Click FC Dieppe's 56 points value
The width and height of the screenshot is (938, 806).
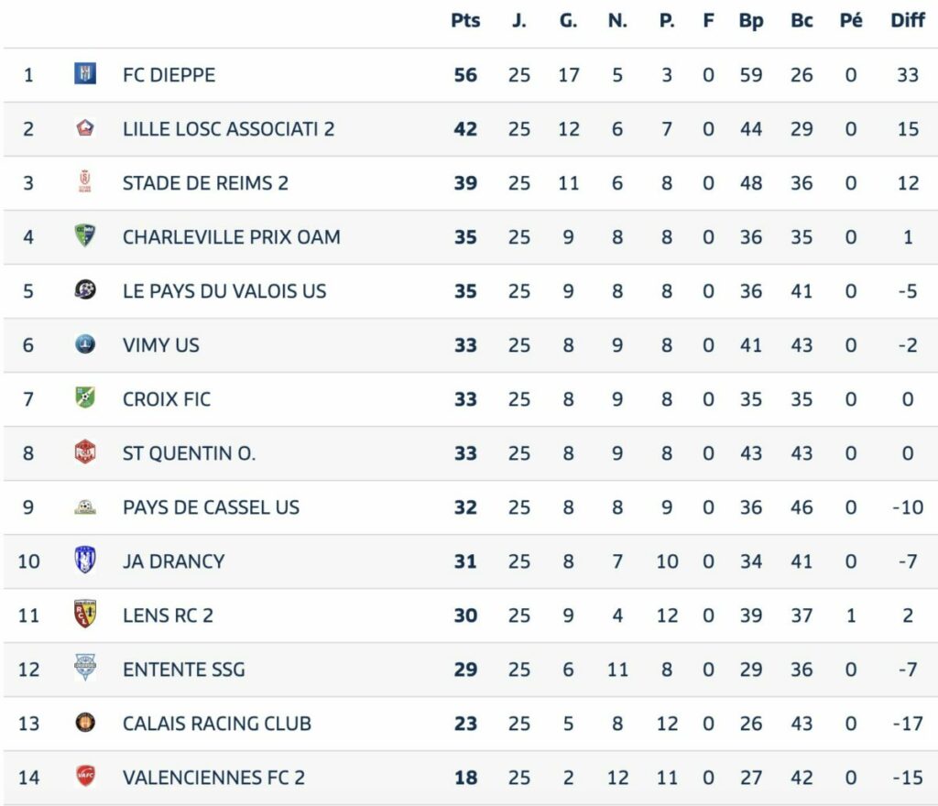coord(465,75)
